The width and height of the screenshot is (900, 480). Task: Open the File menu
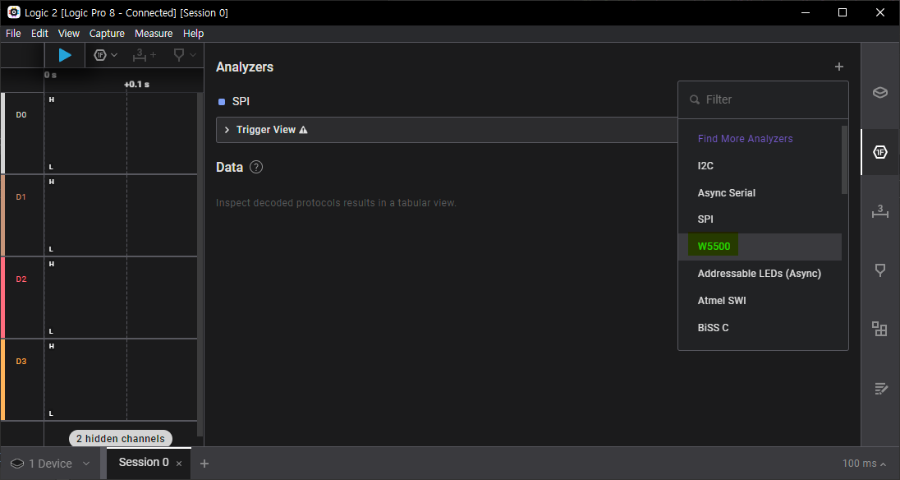pyautogui.click(x=13, y=34)
